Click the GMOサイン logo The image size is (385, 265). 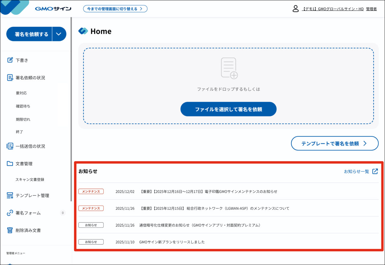pos(53,8)
